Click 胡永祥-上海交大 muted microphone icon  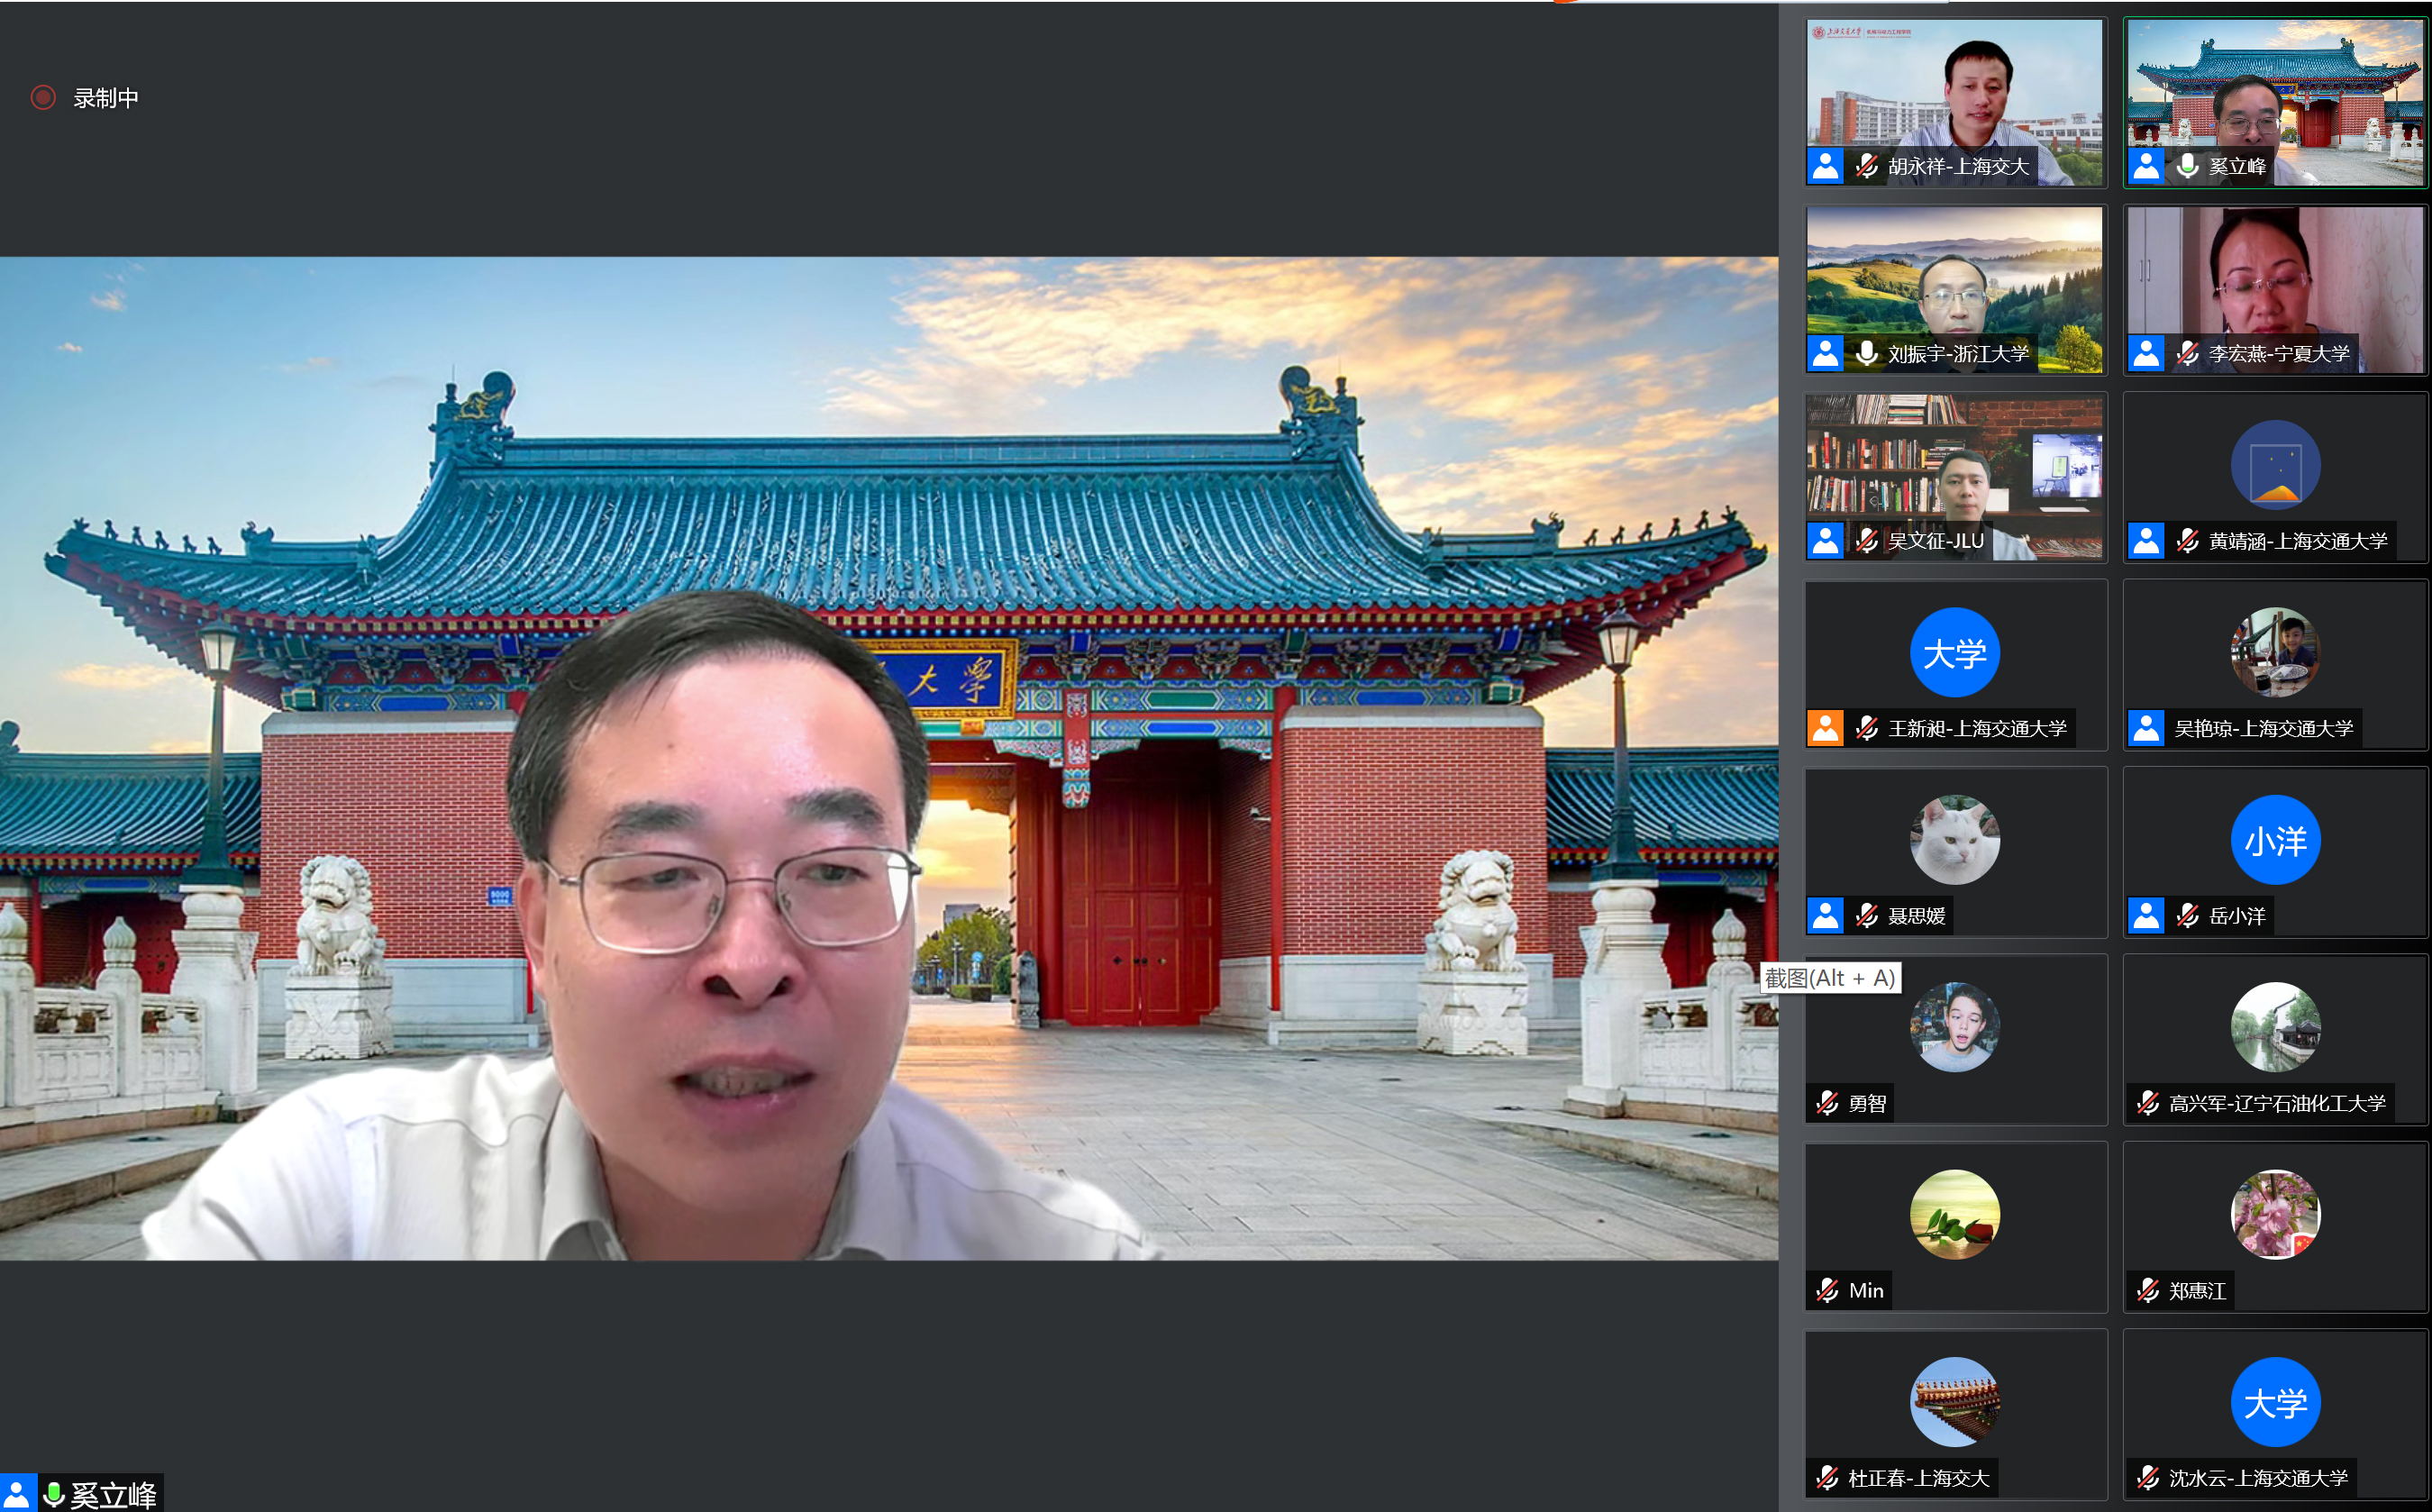pos(1866,166)
